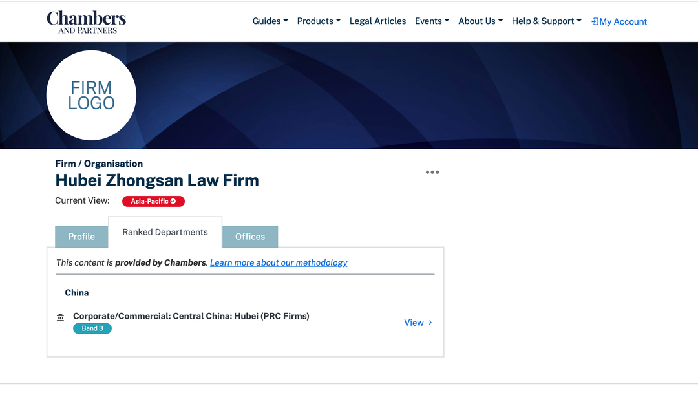The width and height of the screenshot is (698, 395).
Task: Select the Ranked Departments tab
Action: [165, 232]
